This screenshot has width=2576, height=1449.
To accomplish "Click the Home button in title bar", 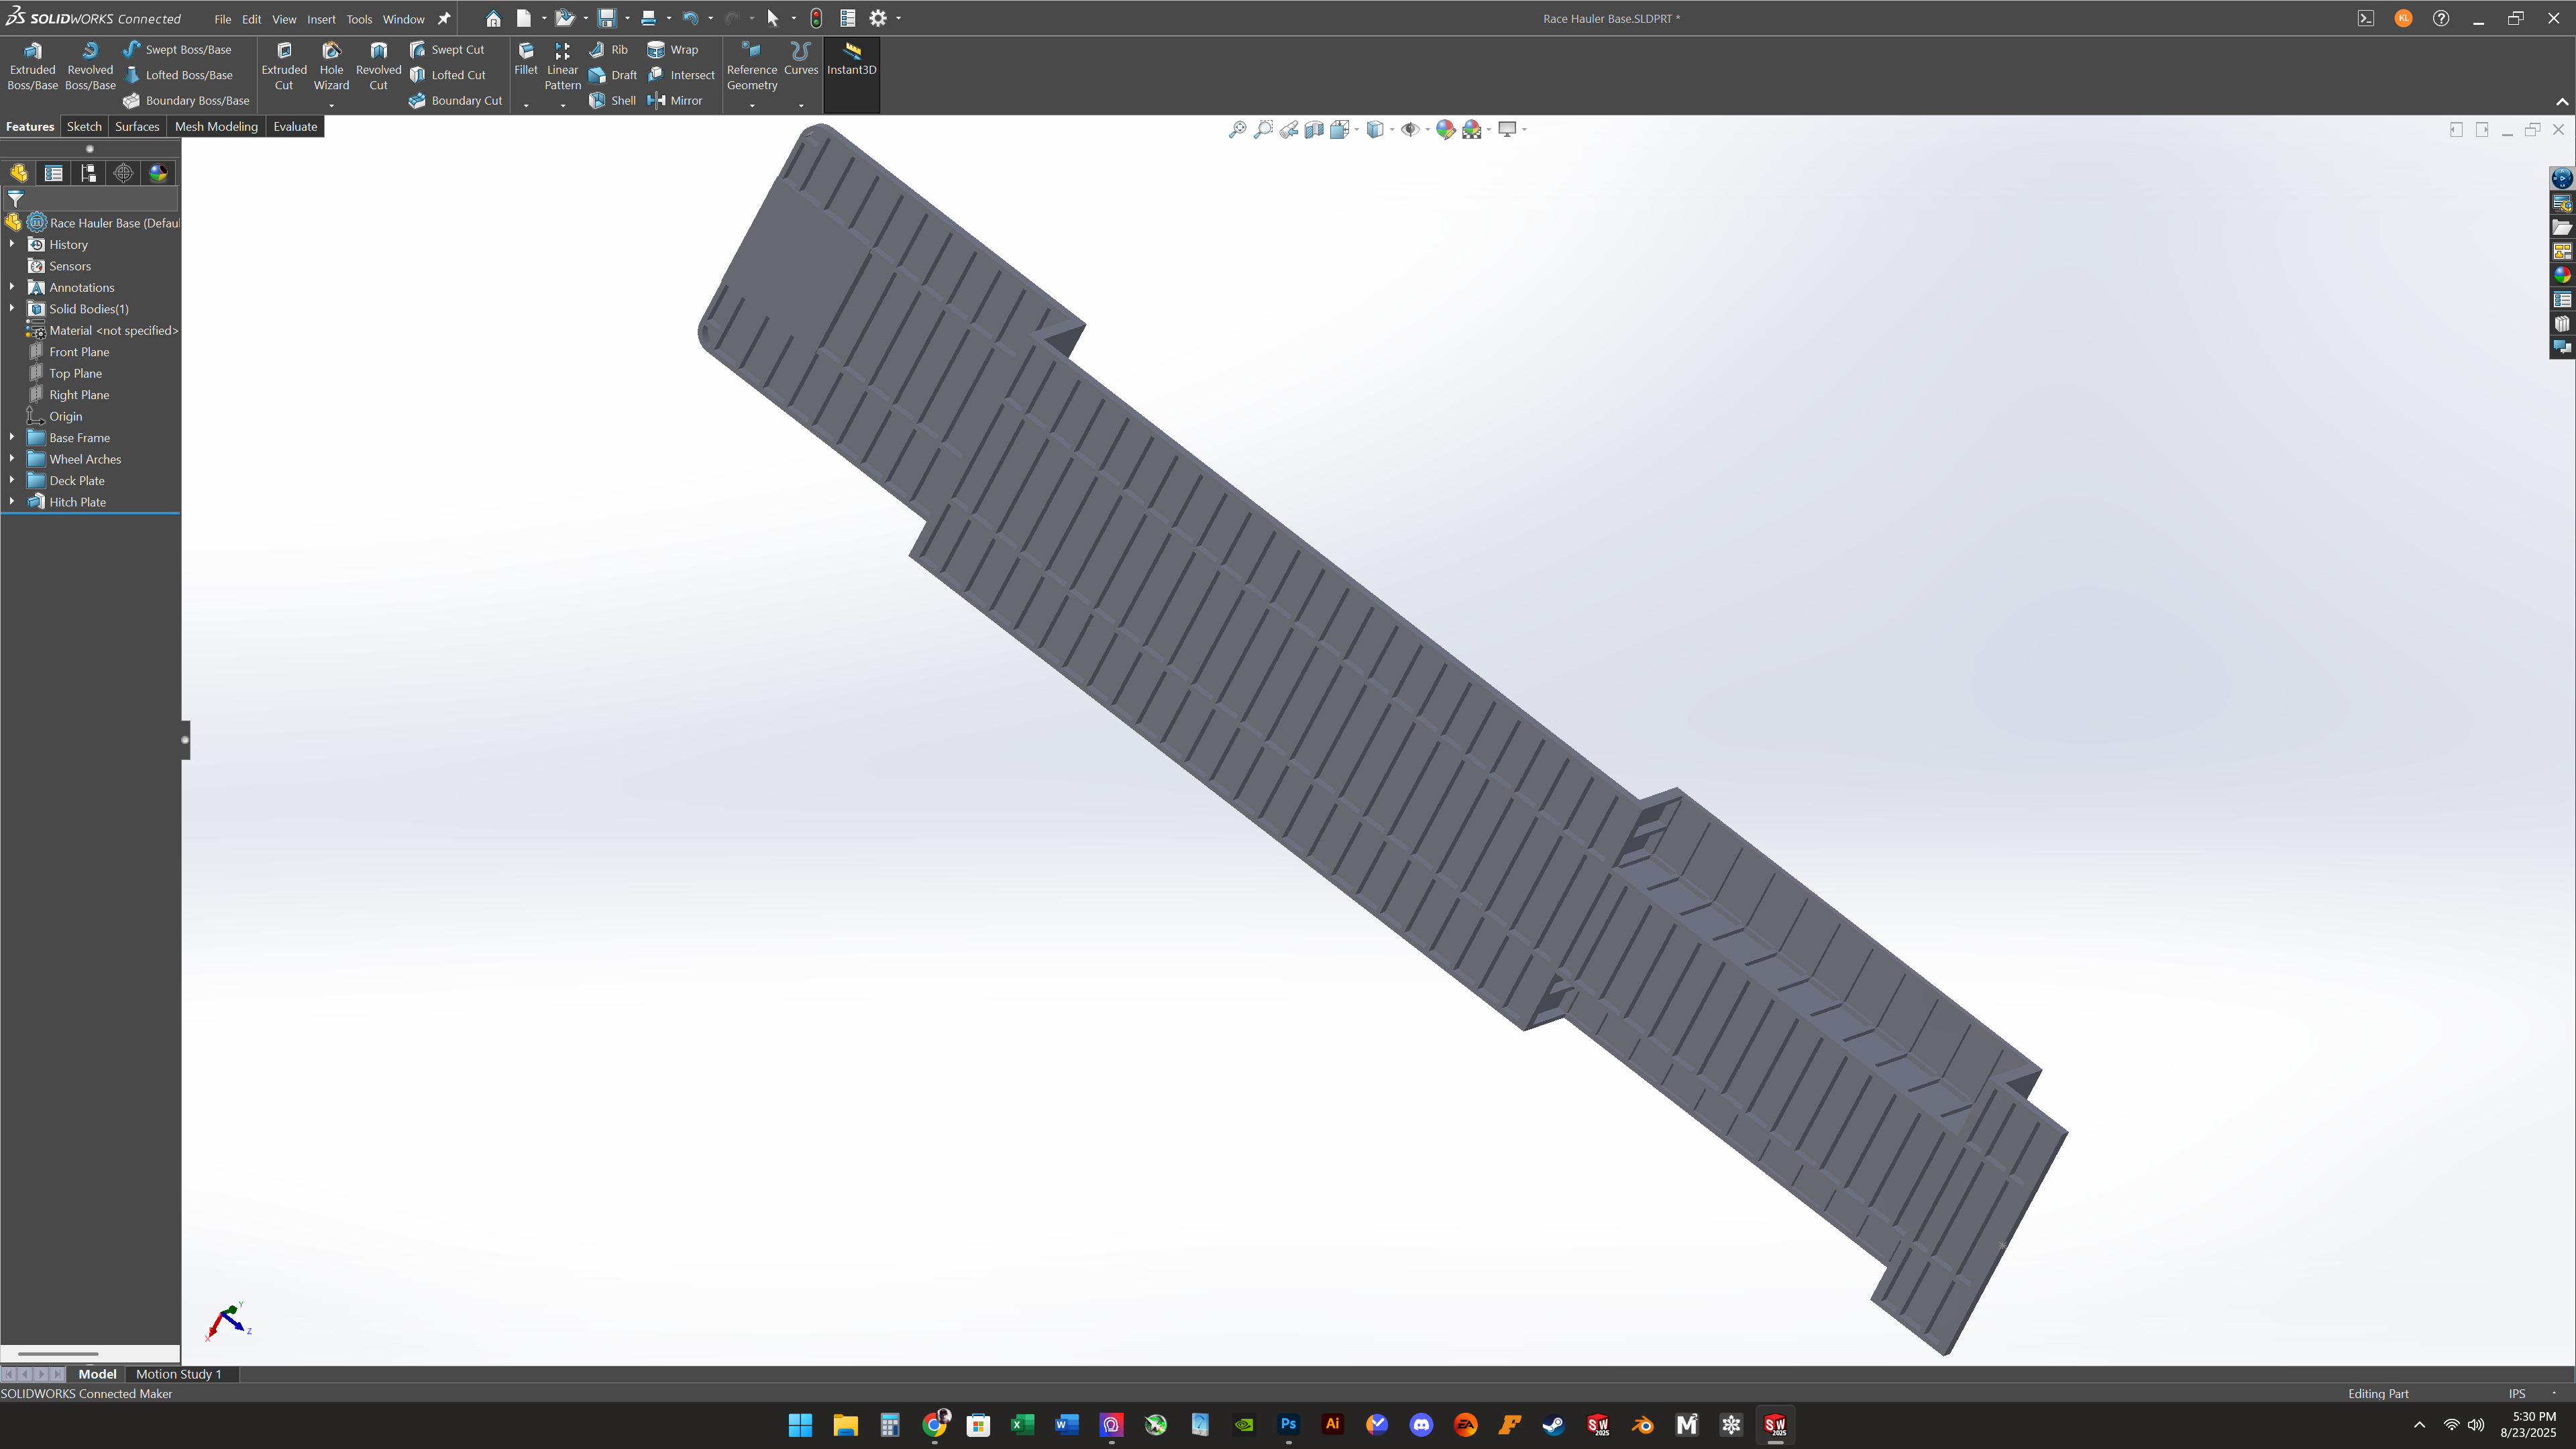I will (x=493, y=18).
